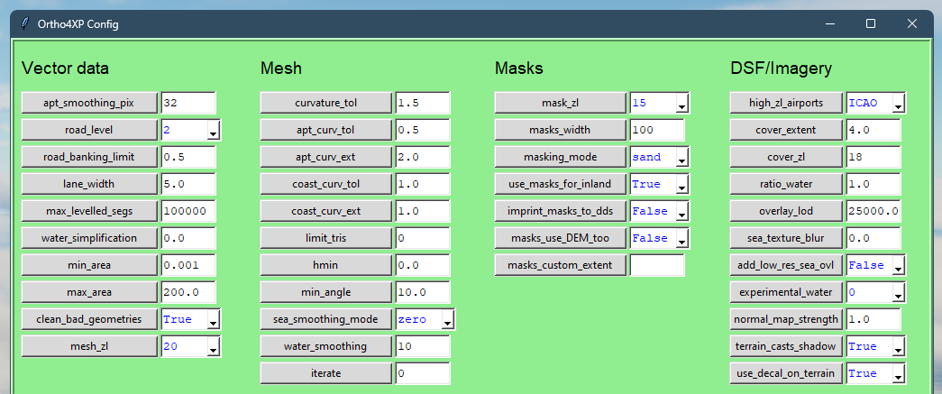Screen dimensions: 942x394
Task: Open the use_decal_on_terrain dropdown
Action: click(x=898, y=373)
